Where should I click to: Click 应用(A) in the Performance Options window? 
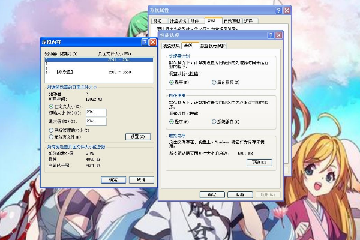(268, 194)
